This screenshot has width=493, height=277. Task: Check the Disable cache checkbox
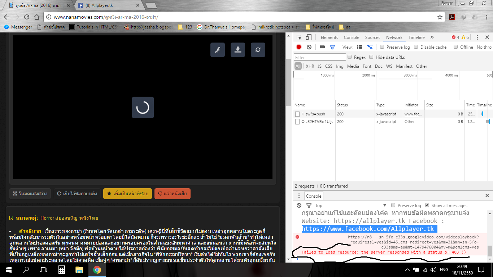[x=416, y=47]
